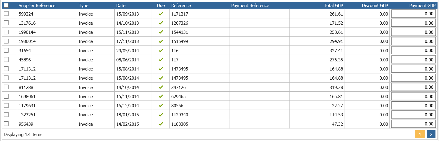Click the due tick for reference 347126
Screen dimensions: 439x141
(161, 87)
